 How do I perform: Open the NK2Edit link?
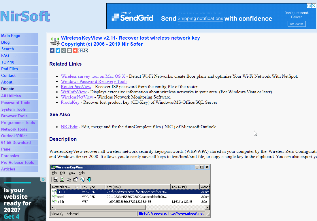[69, 127]
